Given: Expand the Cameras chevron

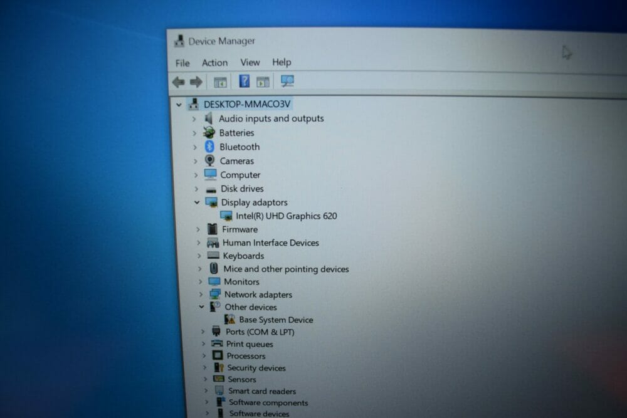Looking at the screenshot, I should click(196, 162).
